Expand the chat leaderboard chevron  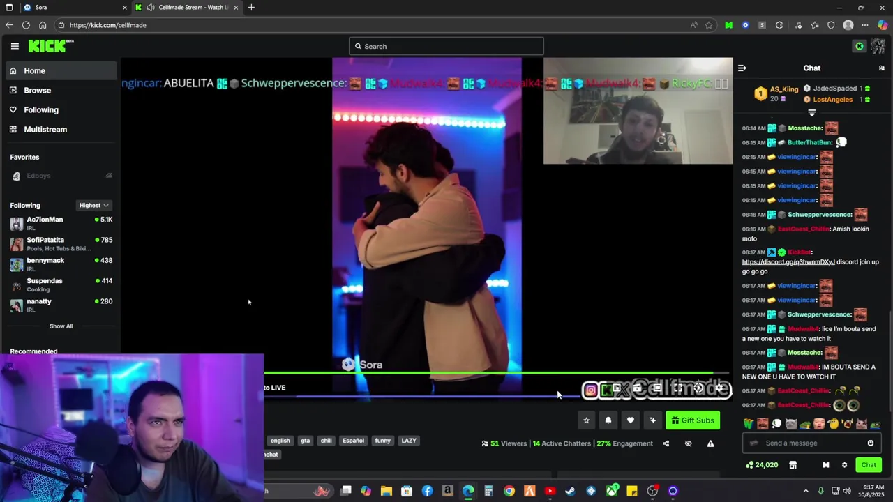[811, 112]
